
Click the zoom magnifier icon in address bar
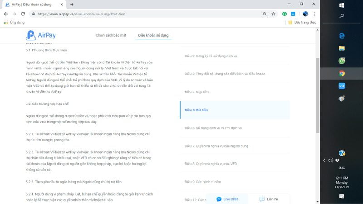click(x=265, y=14)
